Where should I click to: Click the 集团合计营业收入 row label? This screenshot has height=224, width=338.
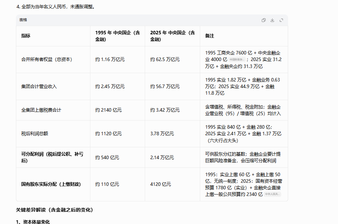tap(39, 86)
